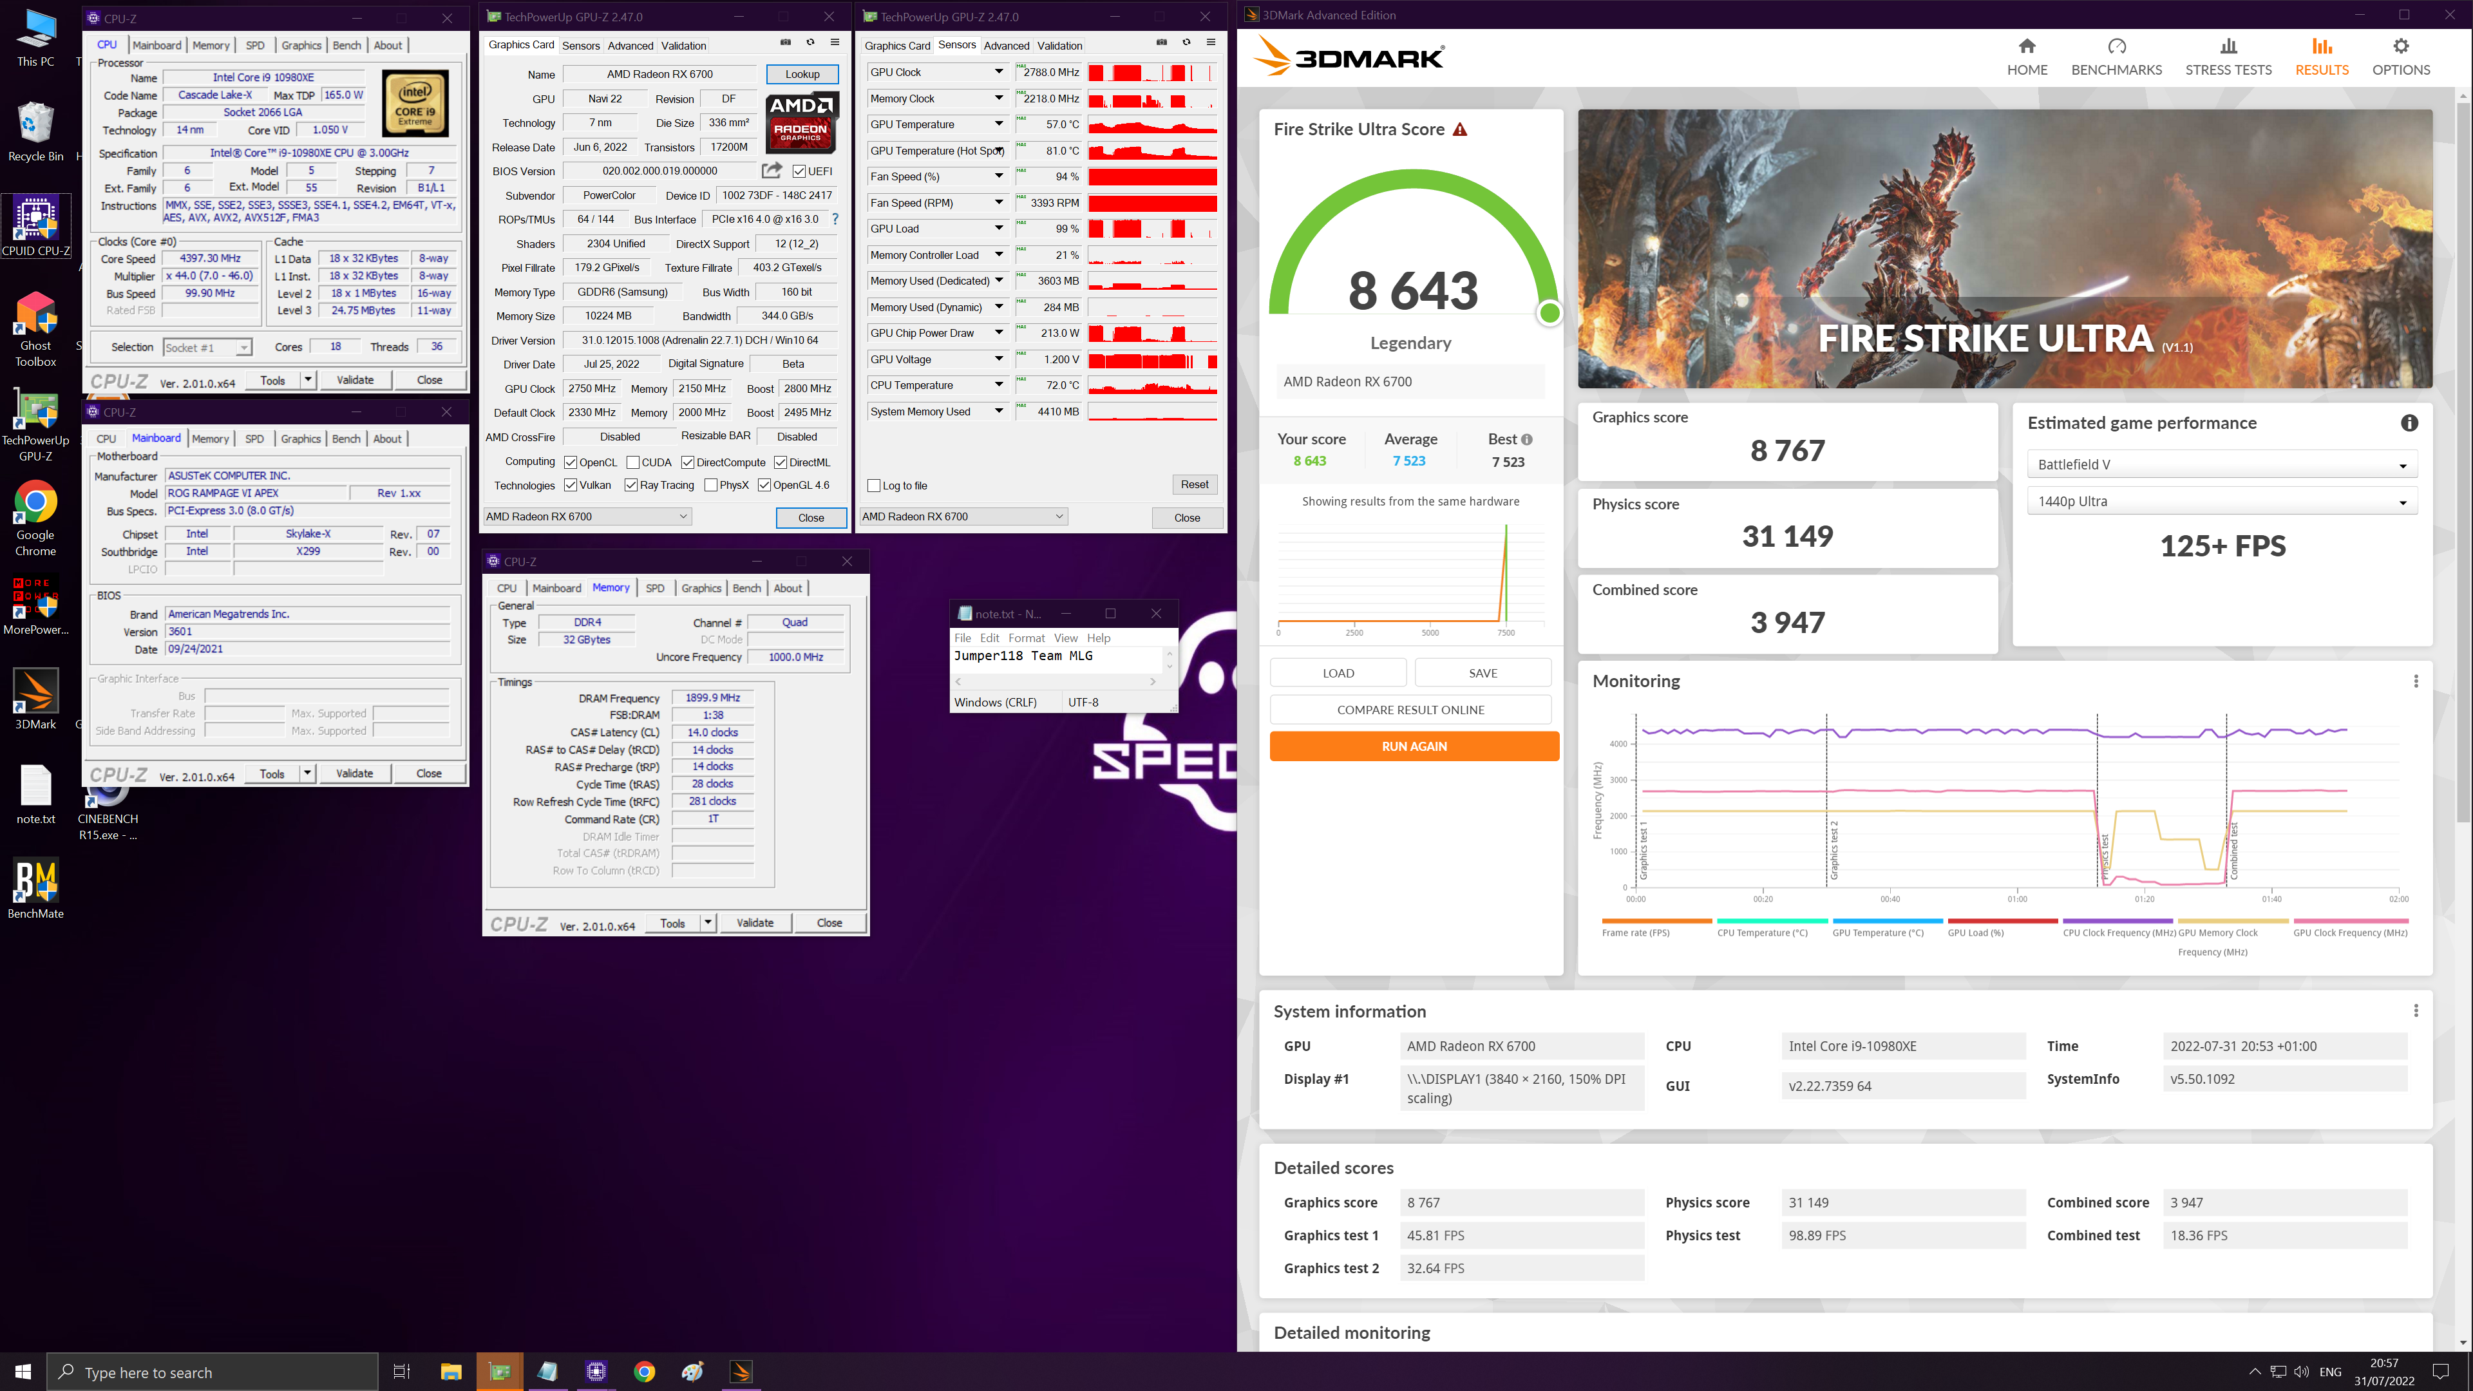Click the Notepad horizontal scrollbar

[1055, 681]
